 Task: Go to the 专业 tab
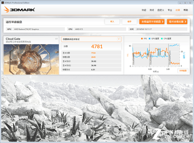[170, 10]
